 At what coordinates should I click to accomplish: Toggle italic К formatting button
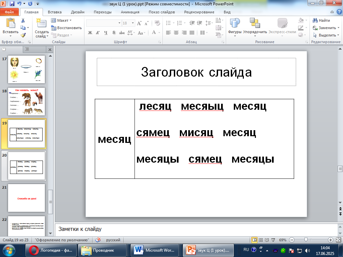point(98,33)
